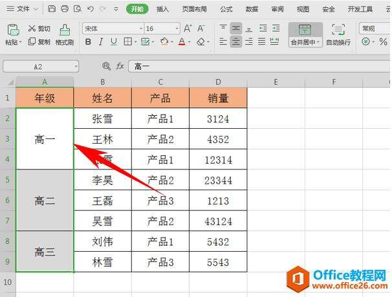This screenshot has width=392, height=297.
Task: Click the cell styles table icon
Action: (146, 41)
